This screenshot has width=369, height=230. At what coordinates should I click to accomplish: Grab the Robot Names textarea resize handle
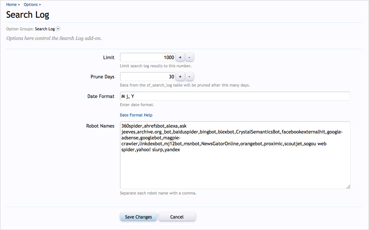348,187
